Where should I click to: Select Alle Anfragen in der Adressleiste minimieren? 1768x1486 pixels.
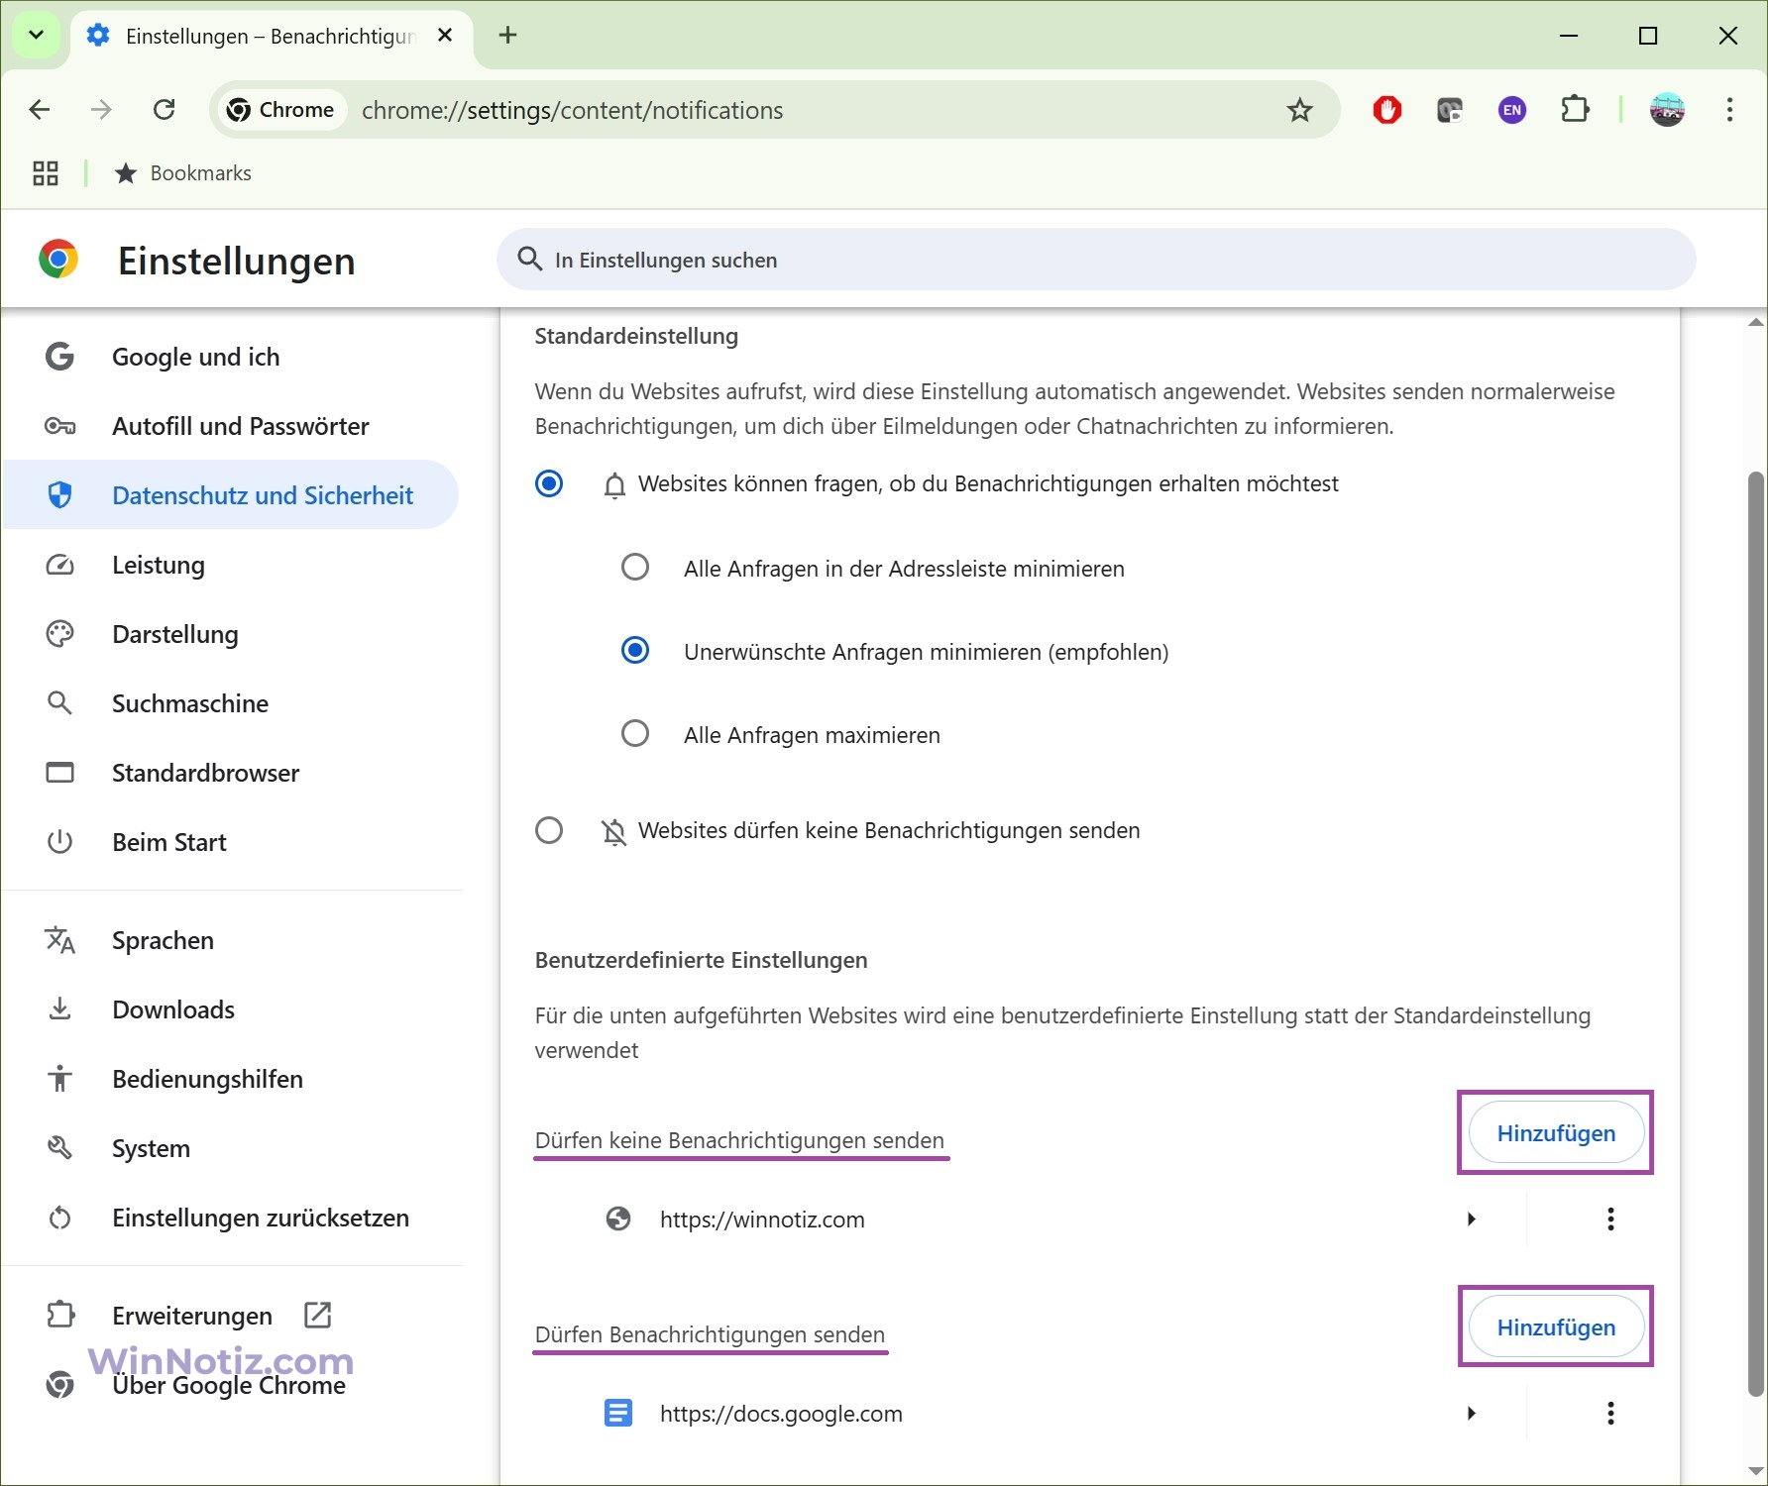(x=635, y=568)
